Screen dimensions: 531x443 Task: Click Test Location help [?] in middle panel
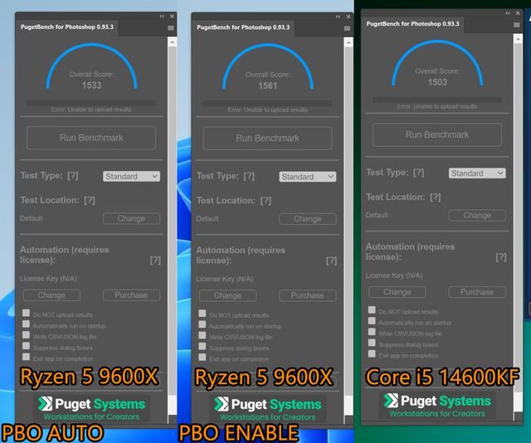click(x=265, y=200)
